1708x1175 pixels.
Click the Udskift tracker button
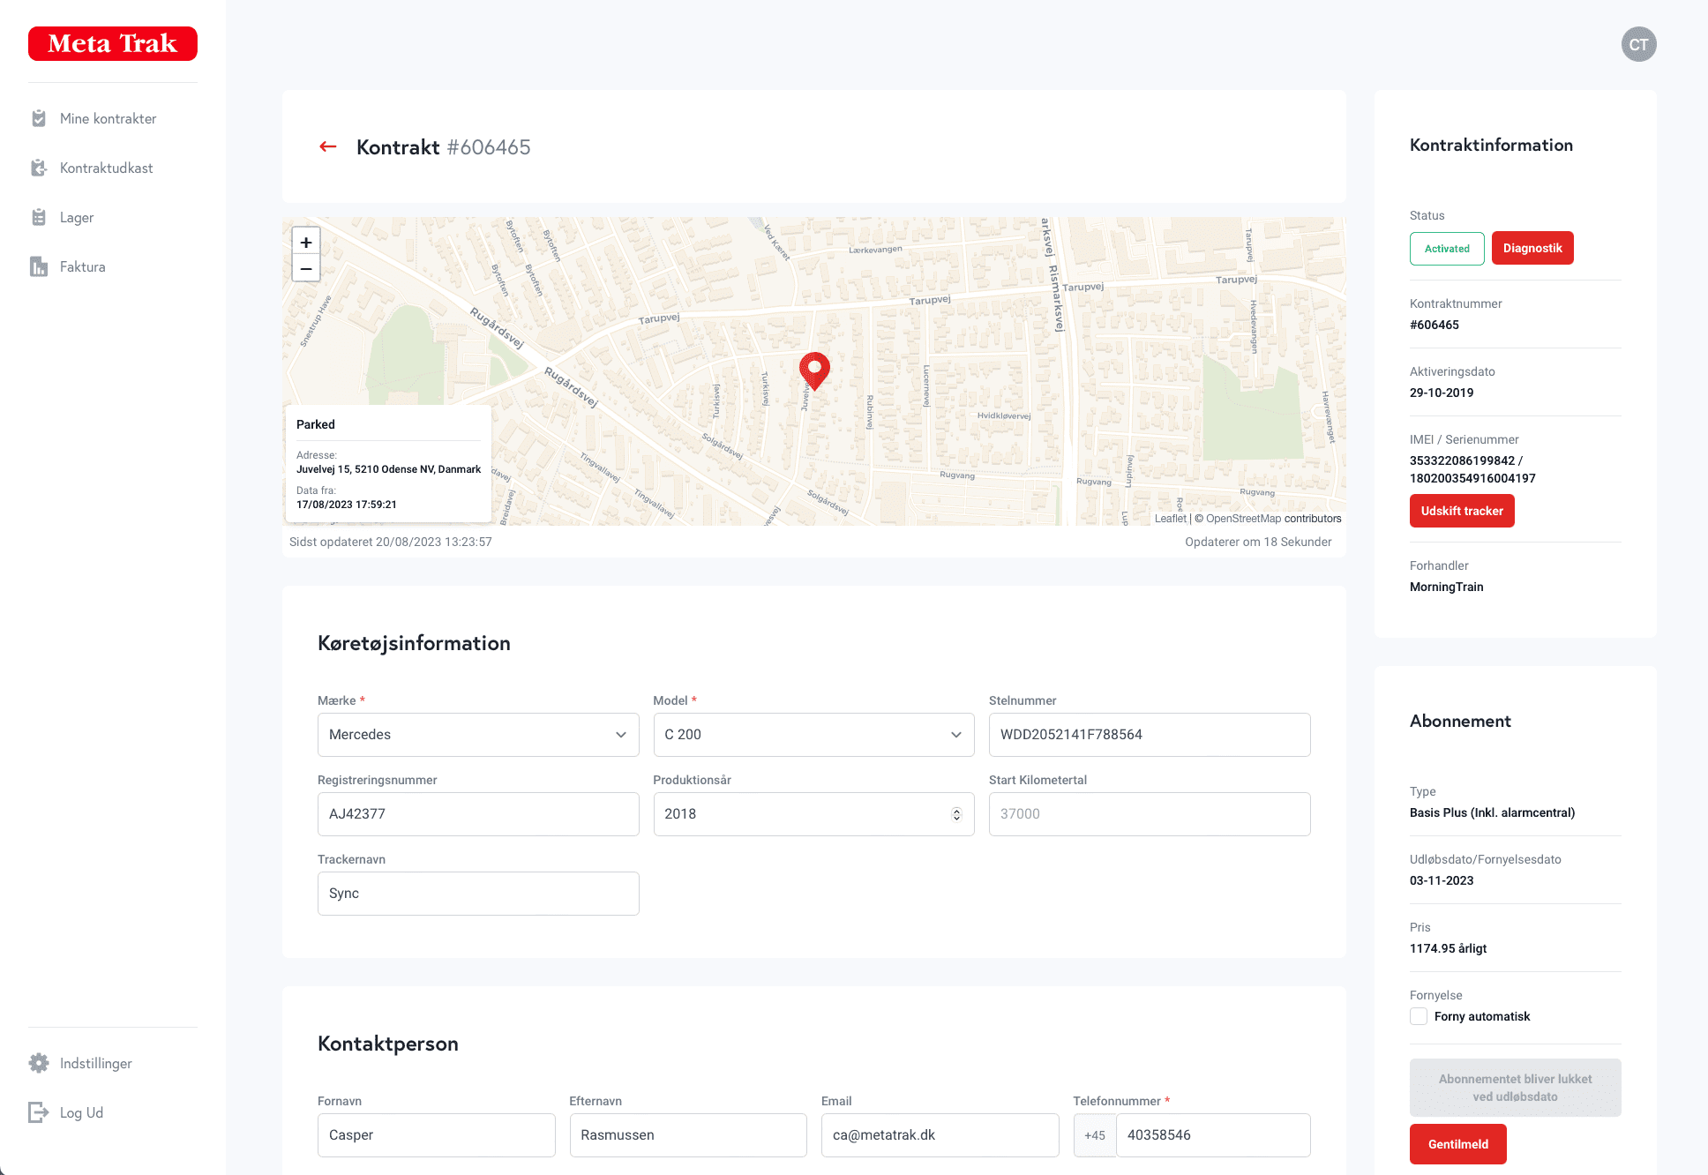1462,511
